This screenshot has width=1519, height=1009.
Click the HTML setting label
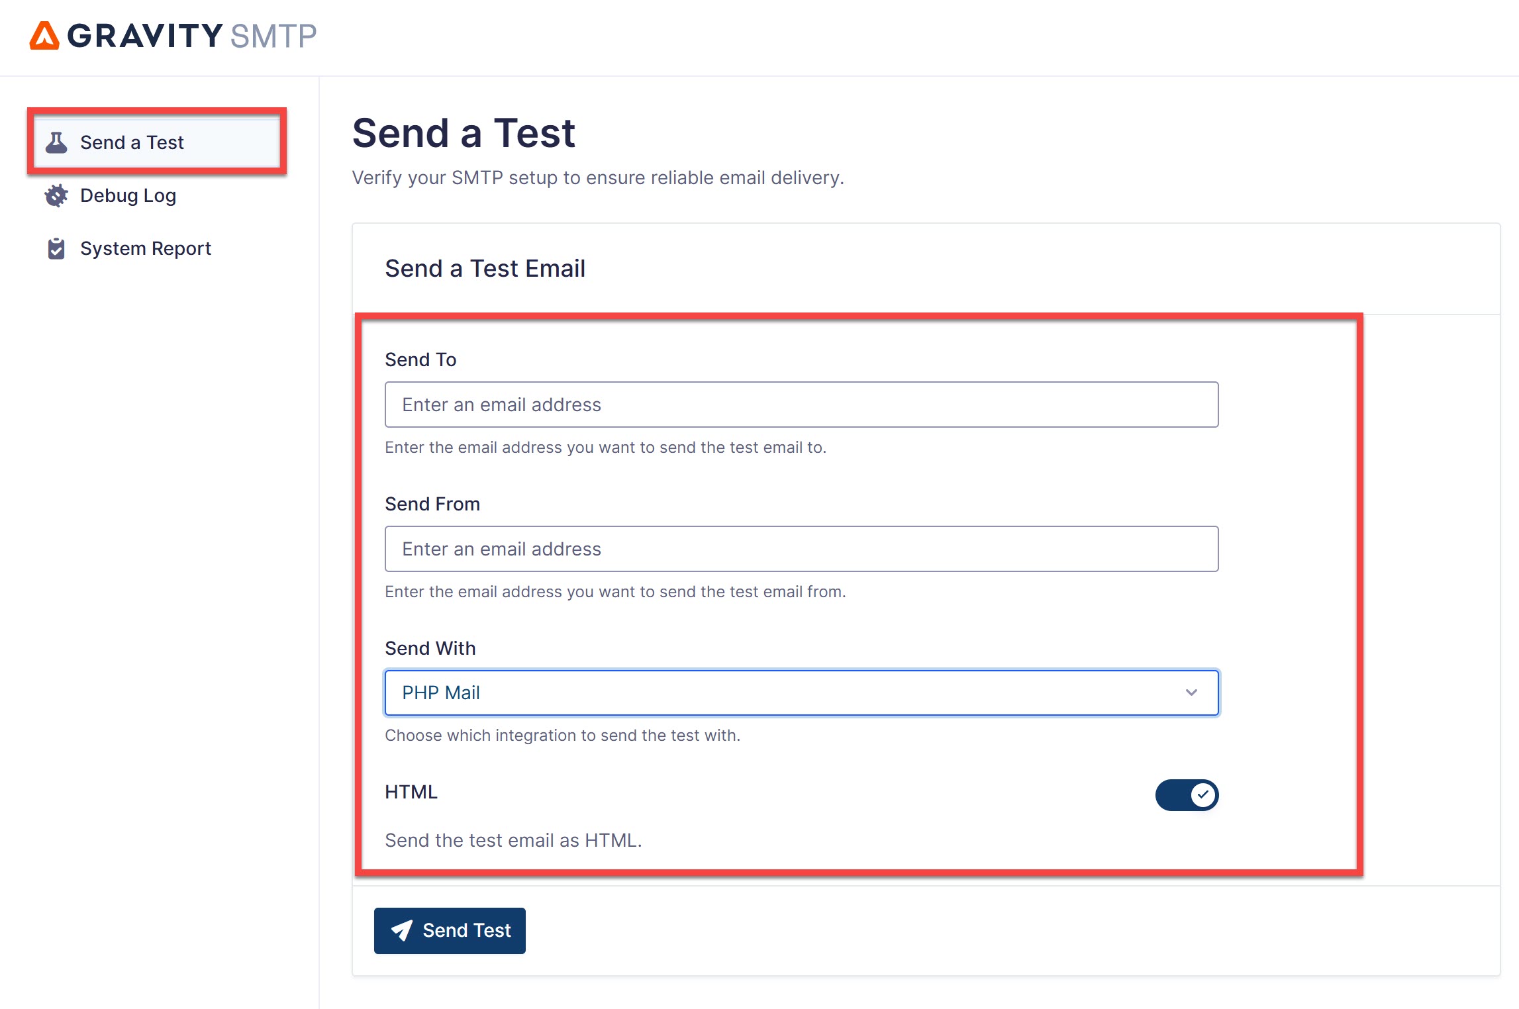click(411, 792)
